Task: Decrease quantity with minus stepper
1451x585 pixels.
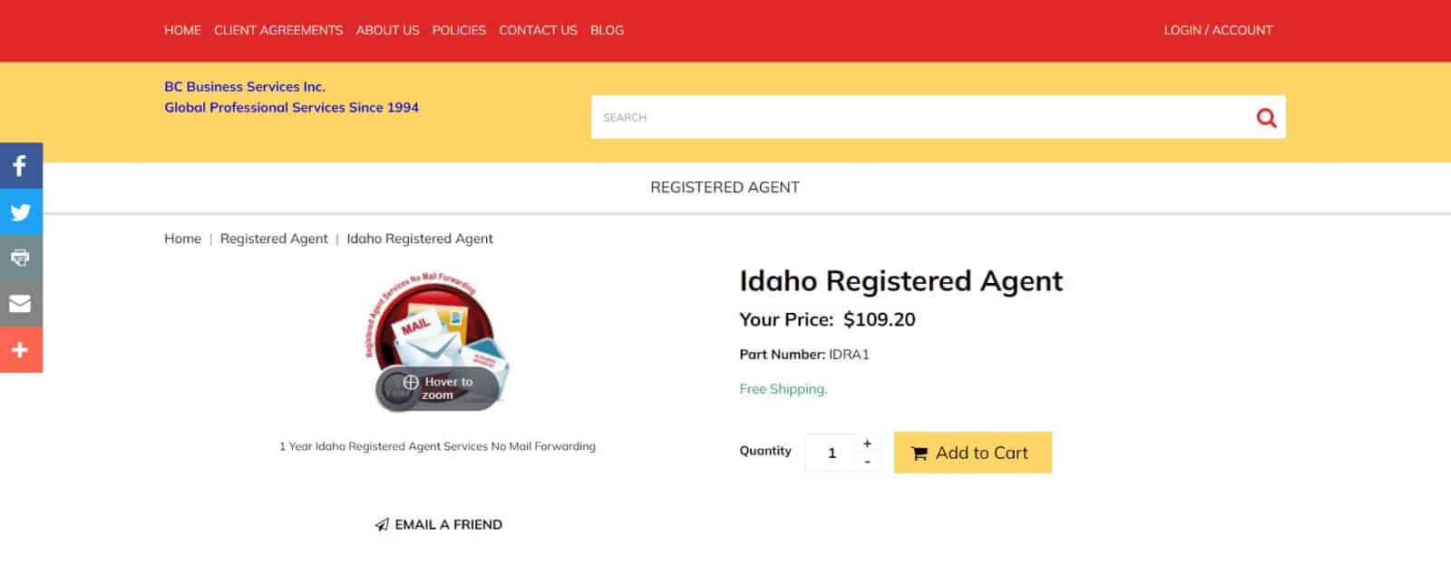Action: tap(867, 462)
